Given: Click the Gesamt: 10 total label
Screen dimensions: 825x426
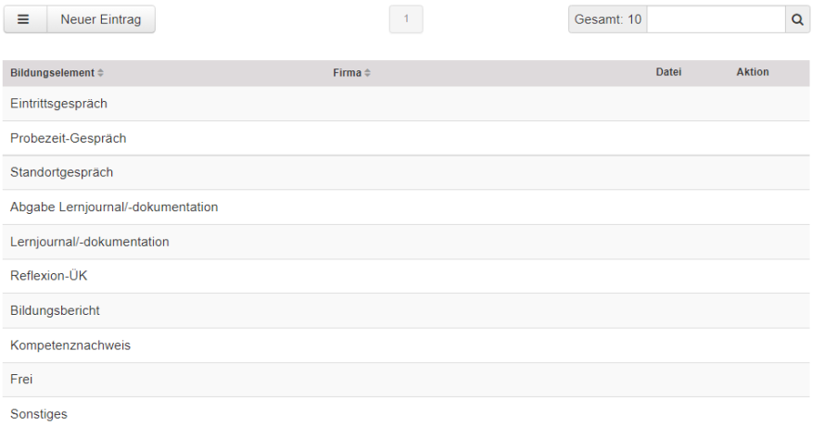Looking at the screenshot, I should (x=608, y=19).
